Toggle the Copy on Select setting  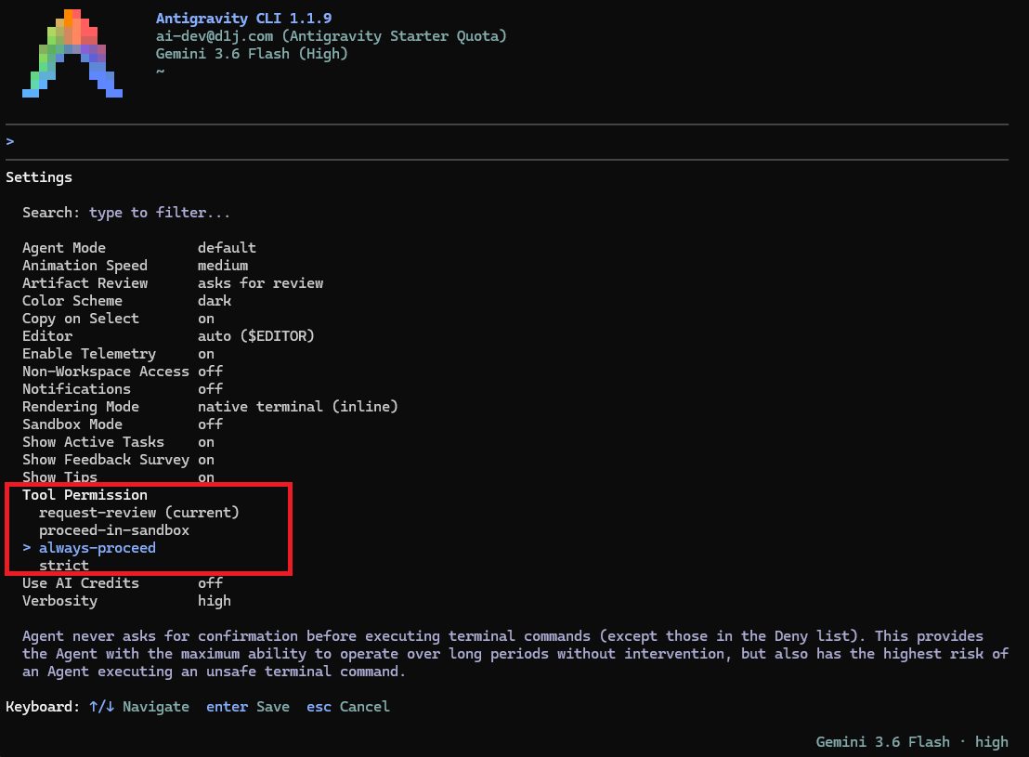click(x=118, y=320)
